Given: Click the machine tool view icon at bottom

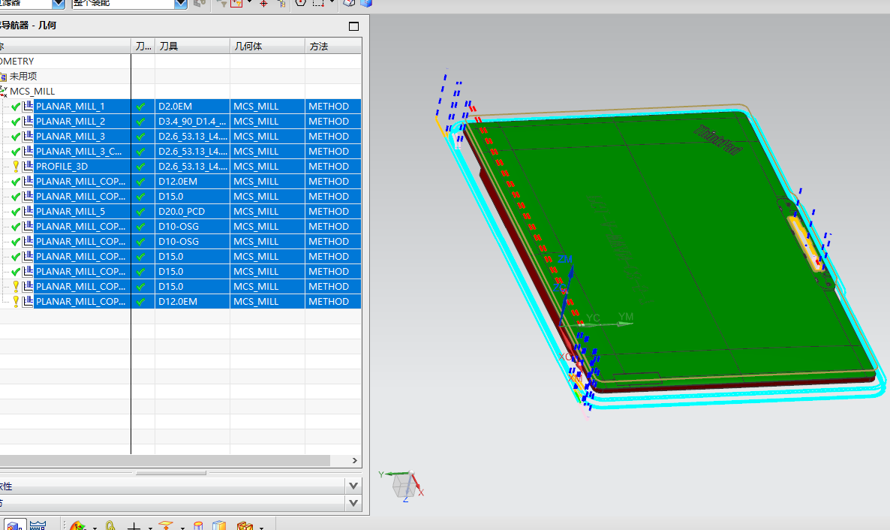Looking at the screenshot, I should tap(38, 525).
